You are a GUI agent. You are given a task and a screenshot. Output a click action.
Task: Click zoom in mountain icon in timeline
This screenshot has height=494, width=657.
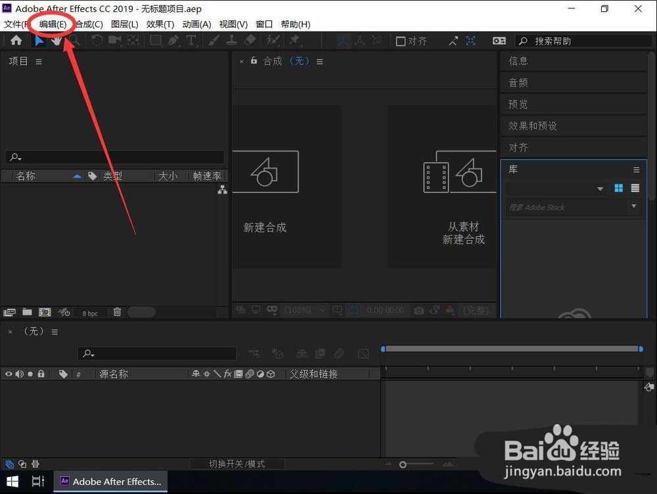coord(448,464)
